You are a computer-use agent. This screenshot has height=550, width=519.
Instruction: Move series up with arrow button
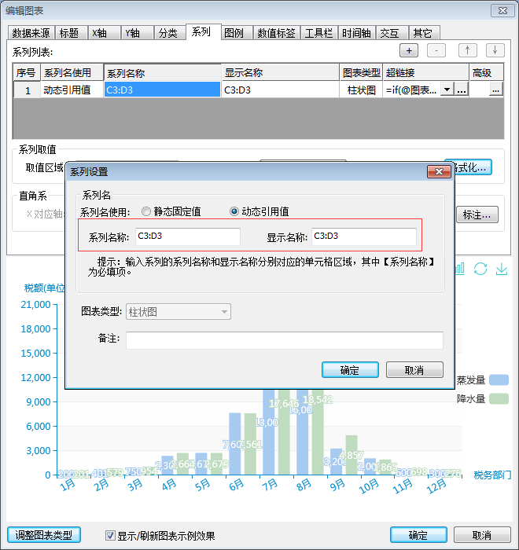pos(467,50)
